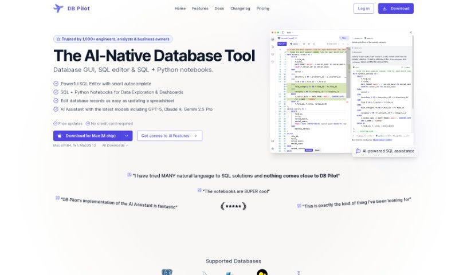Screen dimensions: 467x275
Task: Open the app screenshot preview image
Action: click(x=342, y=92)
